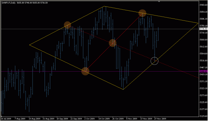Click the 22 Sep 2009 date label
The height and width of the screenshot is (121, 208).
point(77,119)
